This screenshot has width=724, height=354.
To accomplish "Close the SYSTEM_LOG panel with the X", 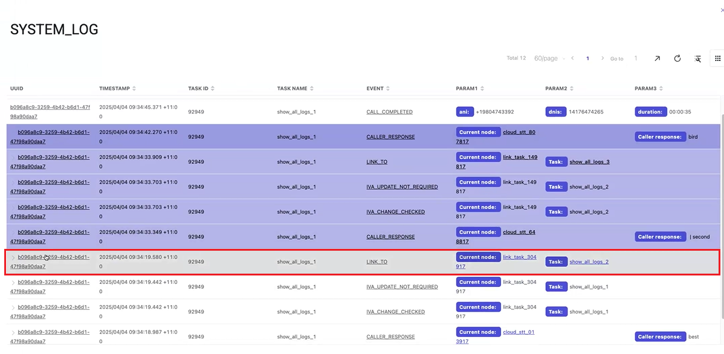I will 722,11.
